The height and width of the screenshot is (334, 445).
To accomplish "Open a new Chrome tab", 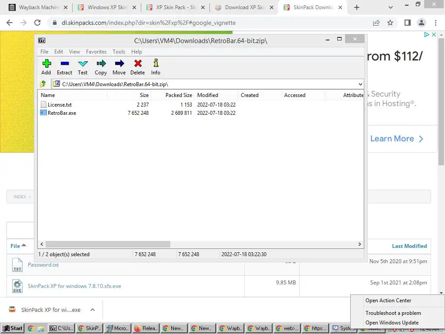I will [x=357, y=7].
